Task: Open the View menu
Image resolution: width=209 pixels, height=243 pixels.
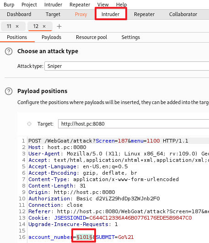Action: pos(103,5)
